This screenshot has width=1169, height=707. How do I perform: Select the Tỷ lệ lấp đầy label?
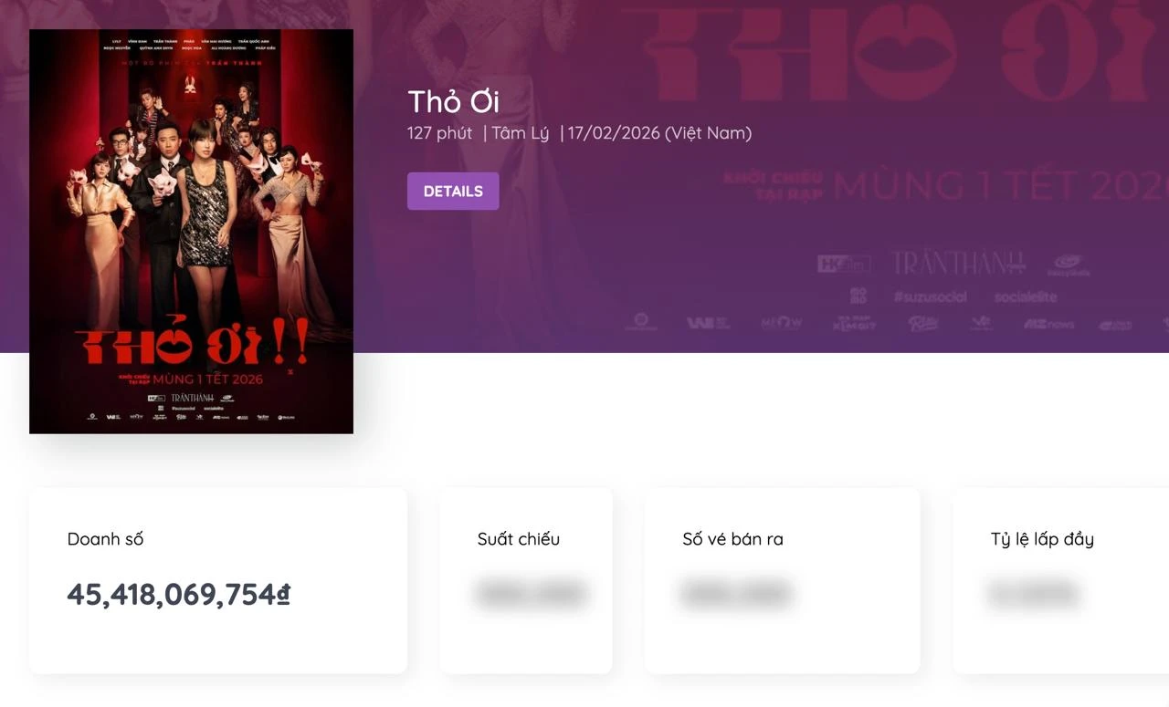pos(1042,539)
